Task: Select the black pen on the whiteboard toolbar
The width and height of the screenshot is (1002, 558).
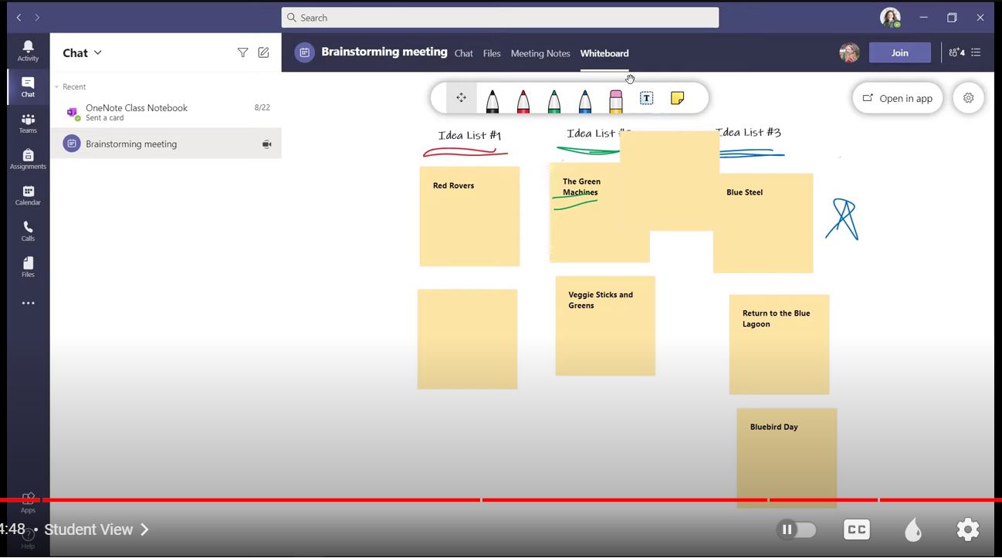Action: click(x=492, y=98)
